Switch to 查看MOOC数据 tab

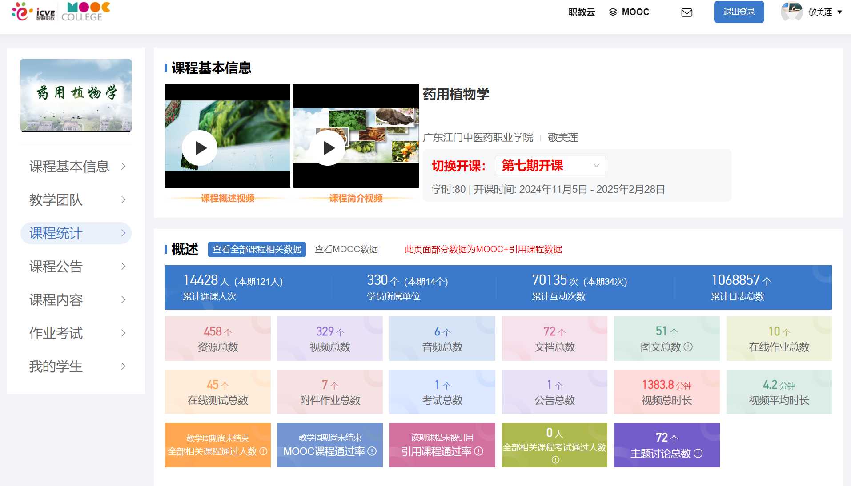(x=346, y=249)
